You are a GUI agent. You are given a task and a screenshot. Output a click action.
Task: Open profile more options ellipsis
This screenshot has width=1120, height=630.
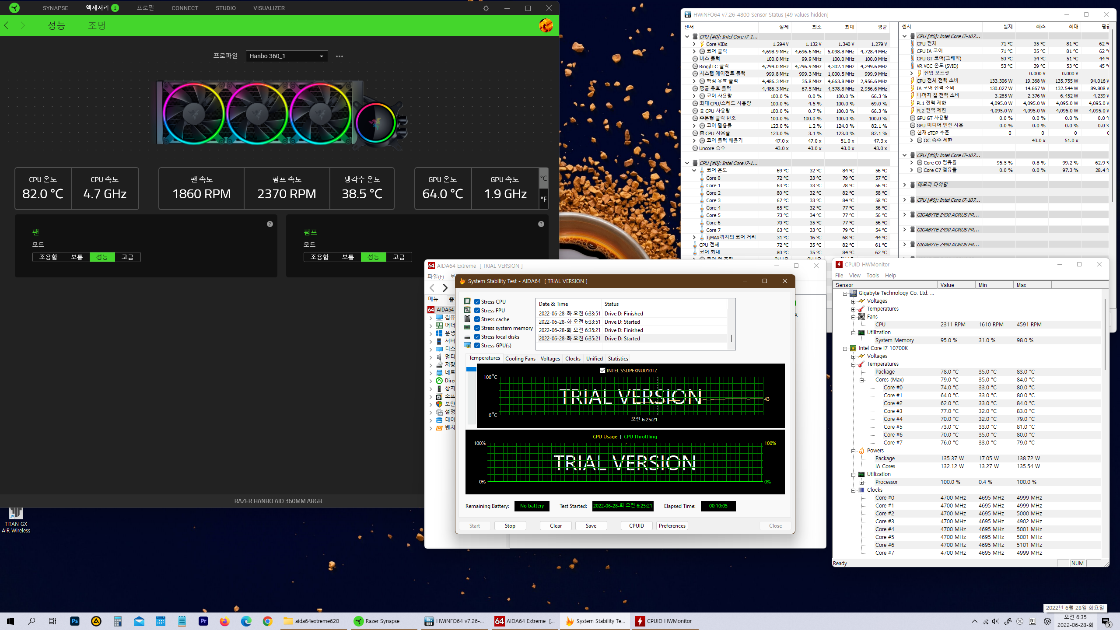coord(339,56)
